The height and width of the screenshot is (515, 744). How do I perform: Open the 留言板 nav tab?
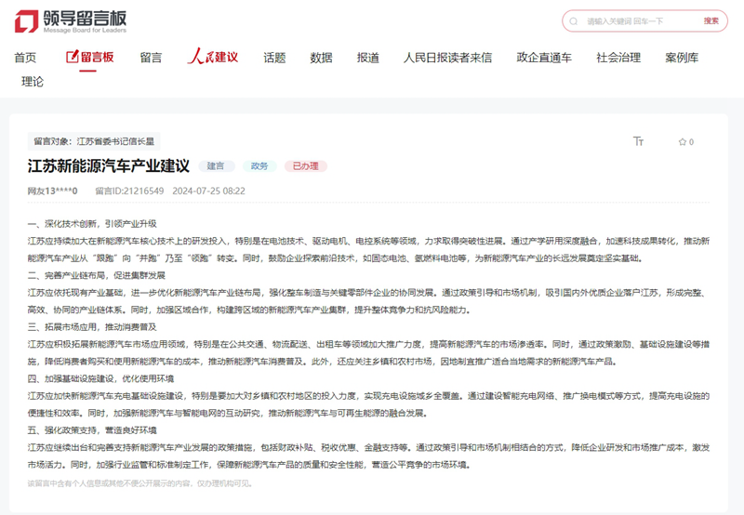[89, 58]
